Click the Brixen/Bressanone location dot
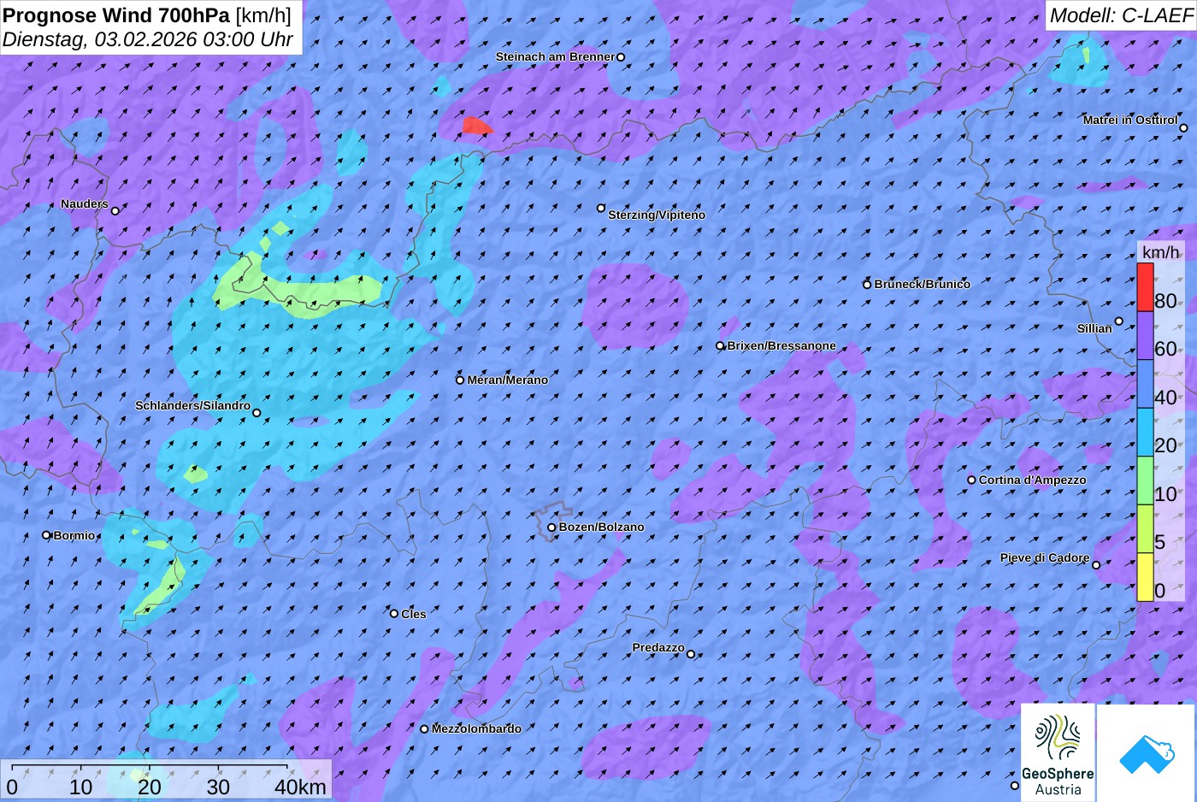The height and width of the screenshot is (802, 1197). click(x=720, y=346)
